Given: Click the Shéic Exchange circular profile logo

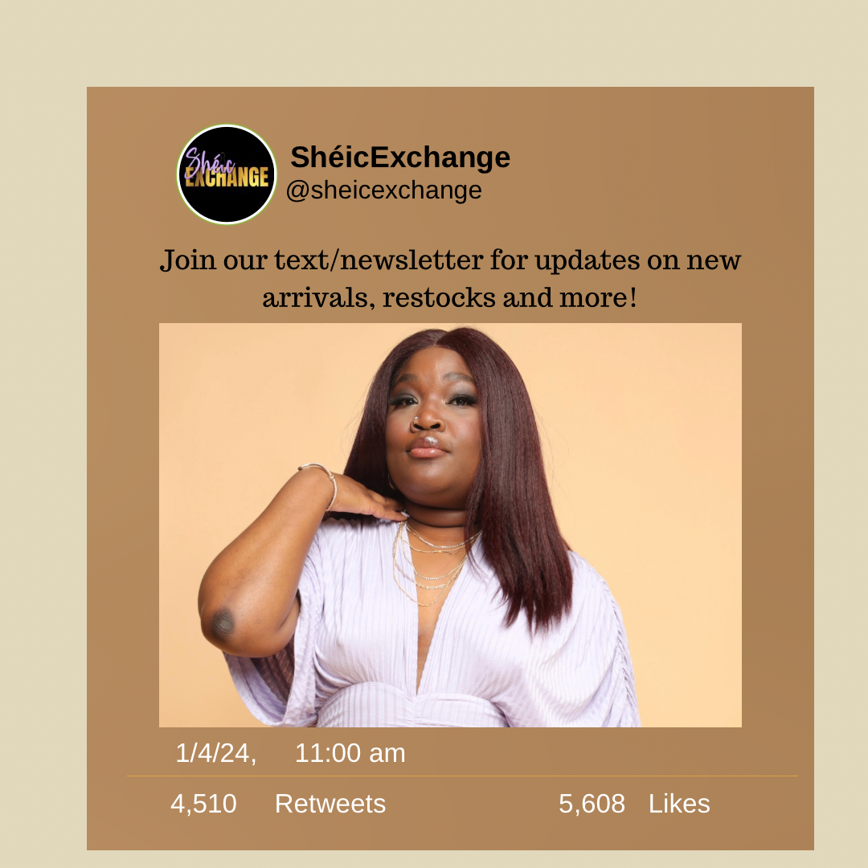Looking at the screenshot, I should (227, 174).
